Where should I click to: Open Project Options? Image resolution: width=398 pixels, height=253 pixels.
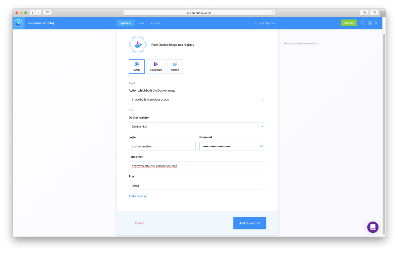pyautogui.click(x=265, y=23)
